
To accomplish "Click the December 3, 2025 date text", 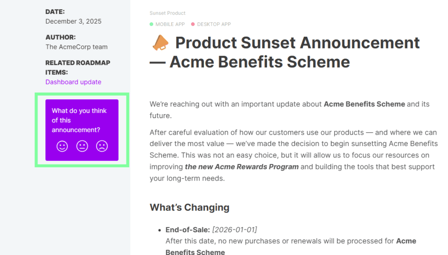I will click(73, 21).
